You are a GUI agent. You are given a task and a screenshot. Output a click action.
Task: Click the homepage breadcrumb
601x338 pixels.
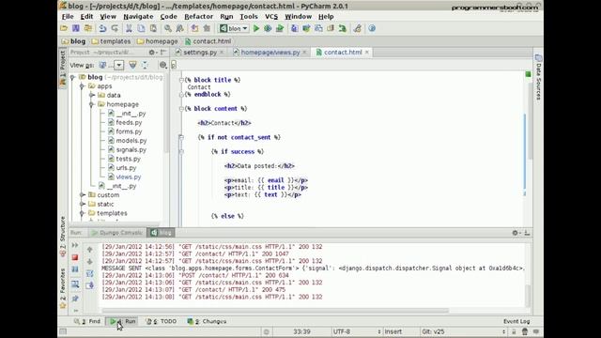[158, 41]
